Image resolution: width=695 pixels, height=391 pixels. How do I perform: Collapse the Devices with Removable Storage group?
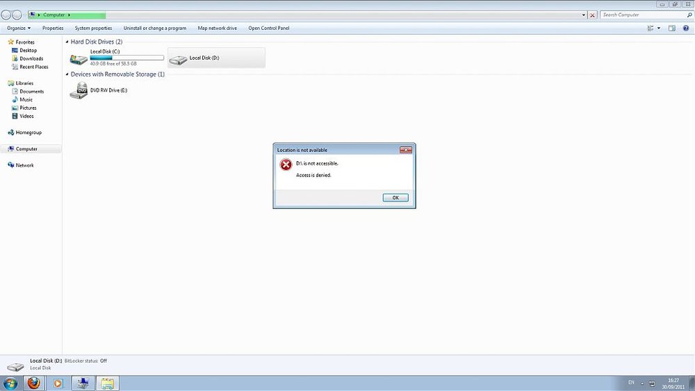67,74
